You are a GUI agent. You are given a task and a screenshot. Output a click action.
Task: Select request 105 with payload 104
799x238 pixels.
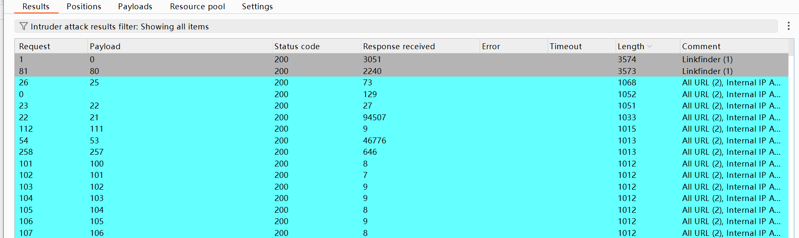coord(401,210)
